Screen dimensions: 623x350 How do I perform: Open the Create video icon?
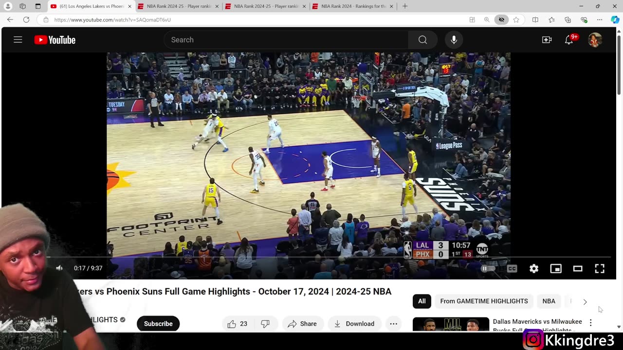(547, 40)
